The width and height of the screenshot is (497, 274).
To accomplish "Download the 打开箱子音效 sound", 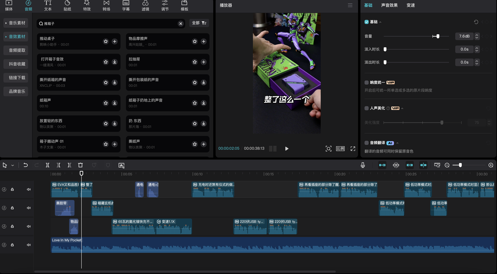I will (115, 62).
